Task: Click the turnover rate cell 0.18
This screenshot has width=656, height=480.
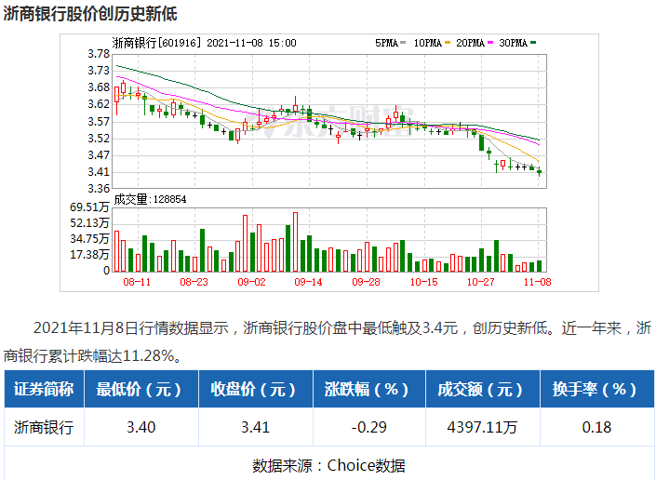Action: click(x=597, y=427)
